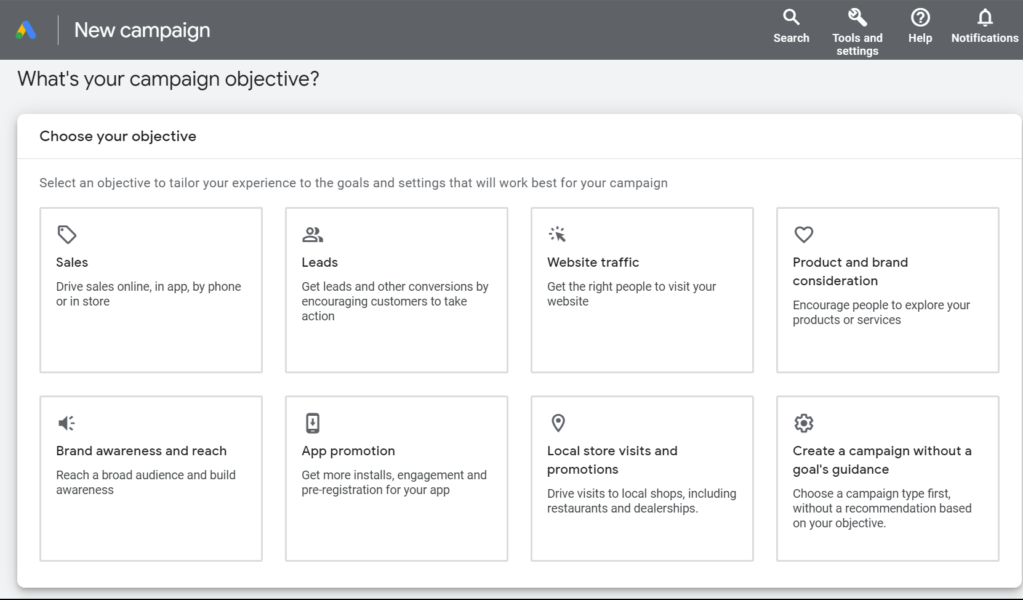
Task: Select the Product and brand consideration title
Action: click(x=850, y=272)
